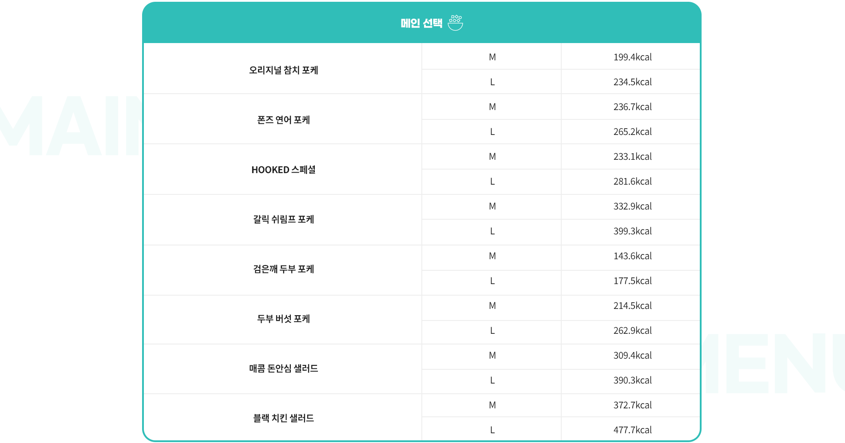Click the 143.6kcal calorie value
Screen dimensions: 845x443
(x=632, y=256)
